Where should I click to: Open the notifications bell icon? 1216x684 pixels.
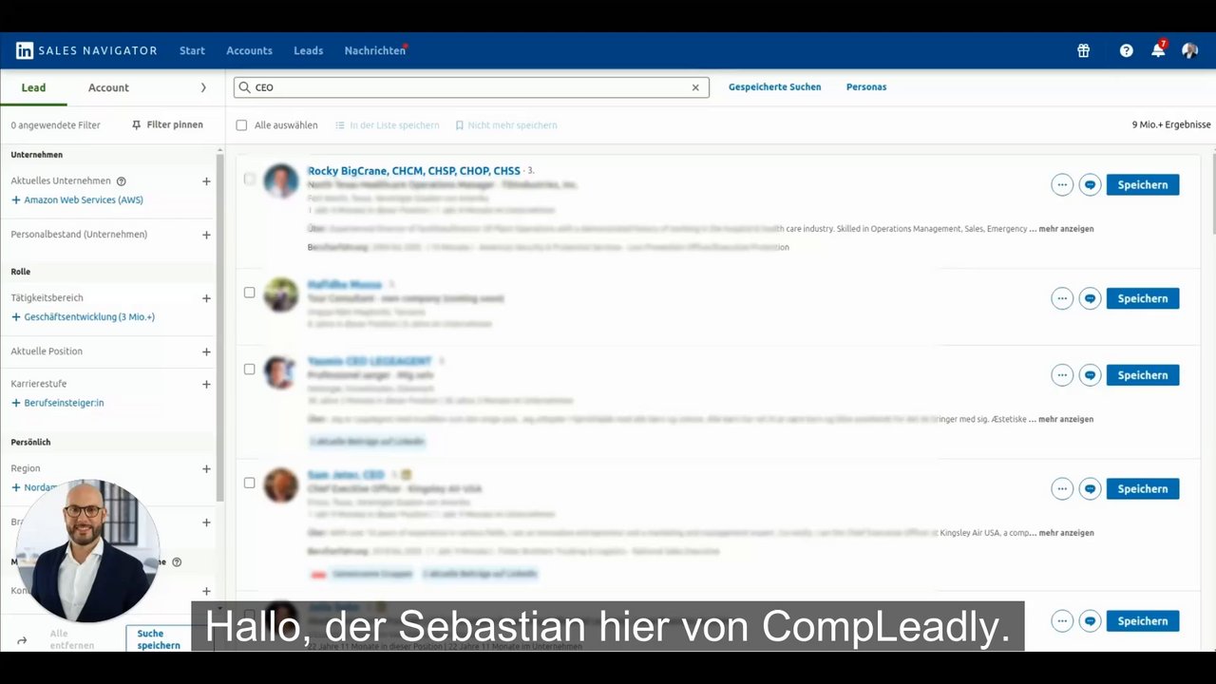pyautogui.click(x=1158, y=50)
